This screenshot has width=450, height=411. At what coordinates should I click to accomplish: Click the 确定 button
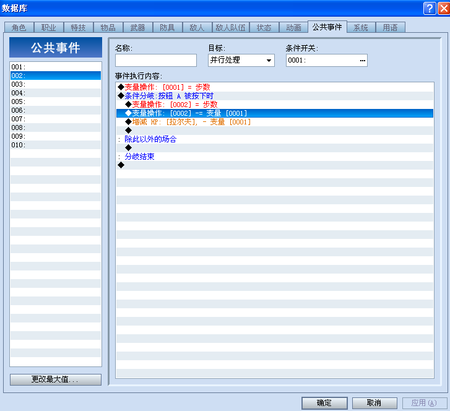click(x=324, y=403)
